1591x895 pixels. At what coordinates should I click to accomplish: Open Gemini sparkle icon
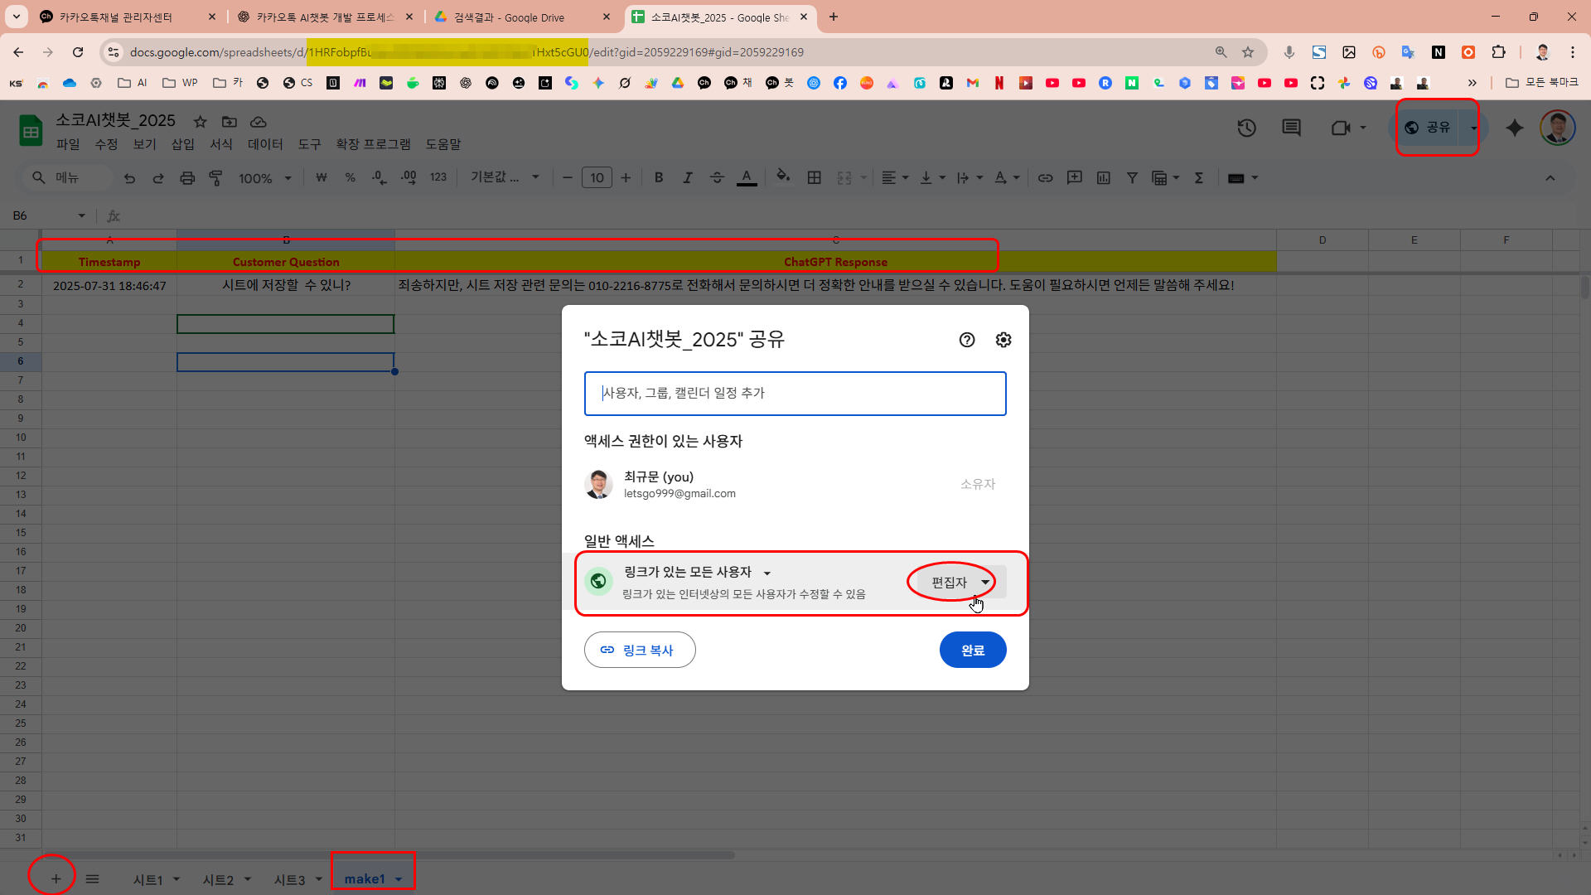1515,128
